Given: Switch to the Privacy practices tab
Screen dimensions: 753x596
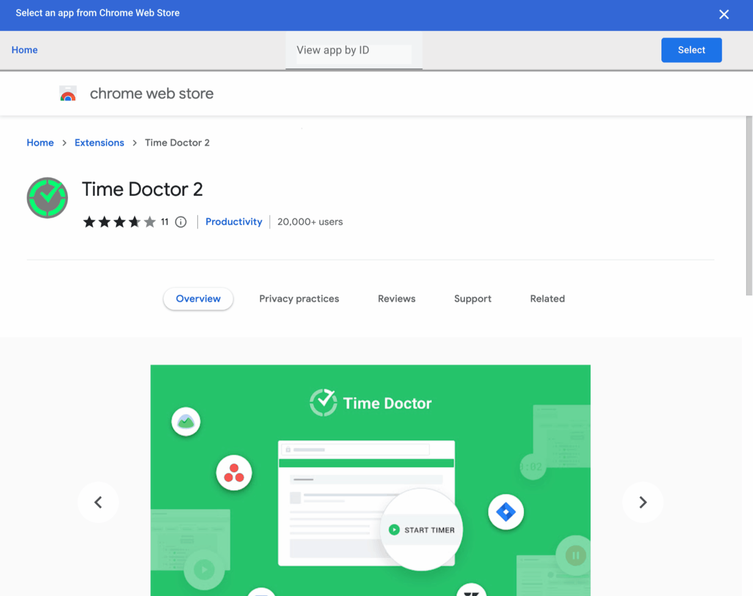Looking at the screenshot, I should (299, 298).
